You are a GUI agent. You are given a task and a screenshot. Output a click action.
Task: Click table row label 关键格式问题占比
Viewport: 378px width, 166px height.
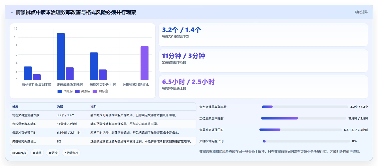[x=24, y=141]
